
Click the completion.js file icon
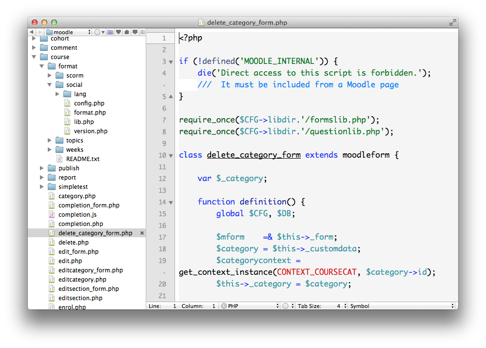pyautogui.click(x=52, y=215)
